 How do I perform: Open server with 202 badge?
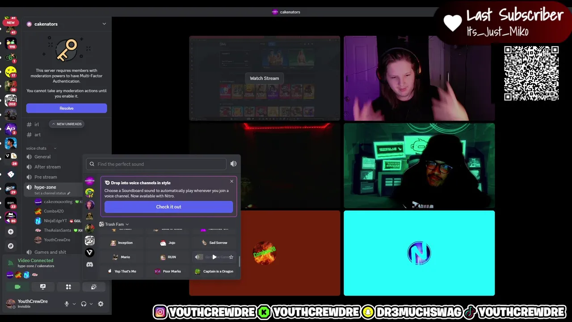pos(11,101)
